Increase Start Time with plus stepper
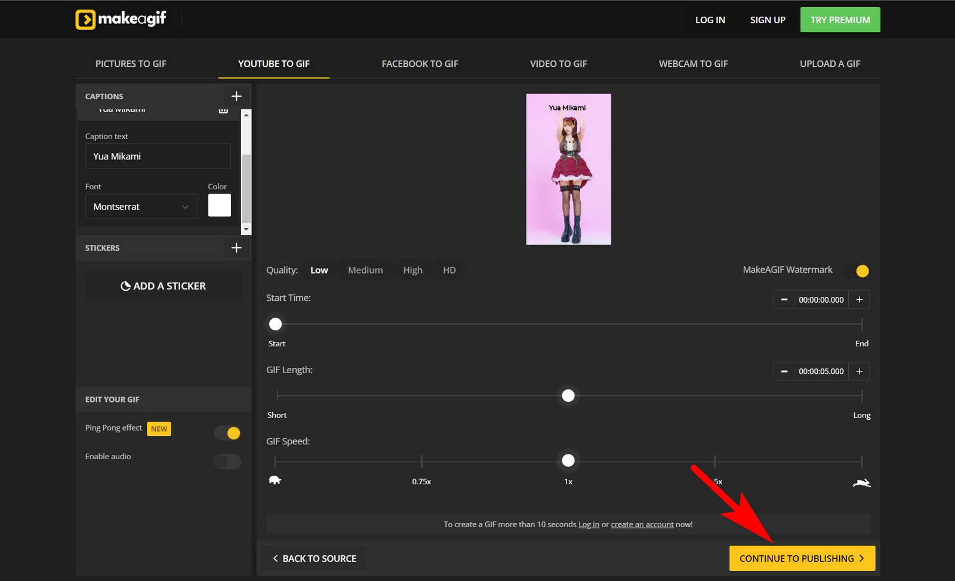The image size is (955, 581). click(x=859, y=300)
